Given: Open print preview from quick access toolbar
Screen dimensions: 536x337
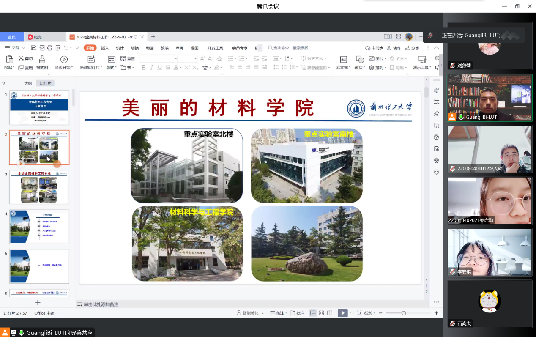Looking at the screenshot, I should 58,48.
